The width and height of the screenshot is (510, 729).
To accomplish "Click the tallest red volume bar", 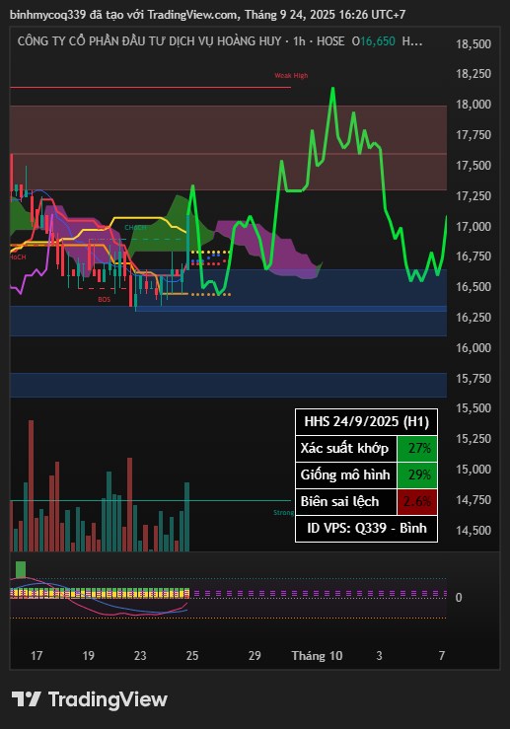I will point(32,485).
